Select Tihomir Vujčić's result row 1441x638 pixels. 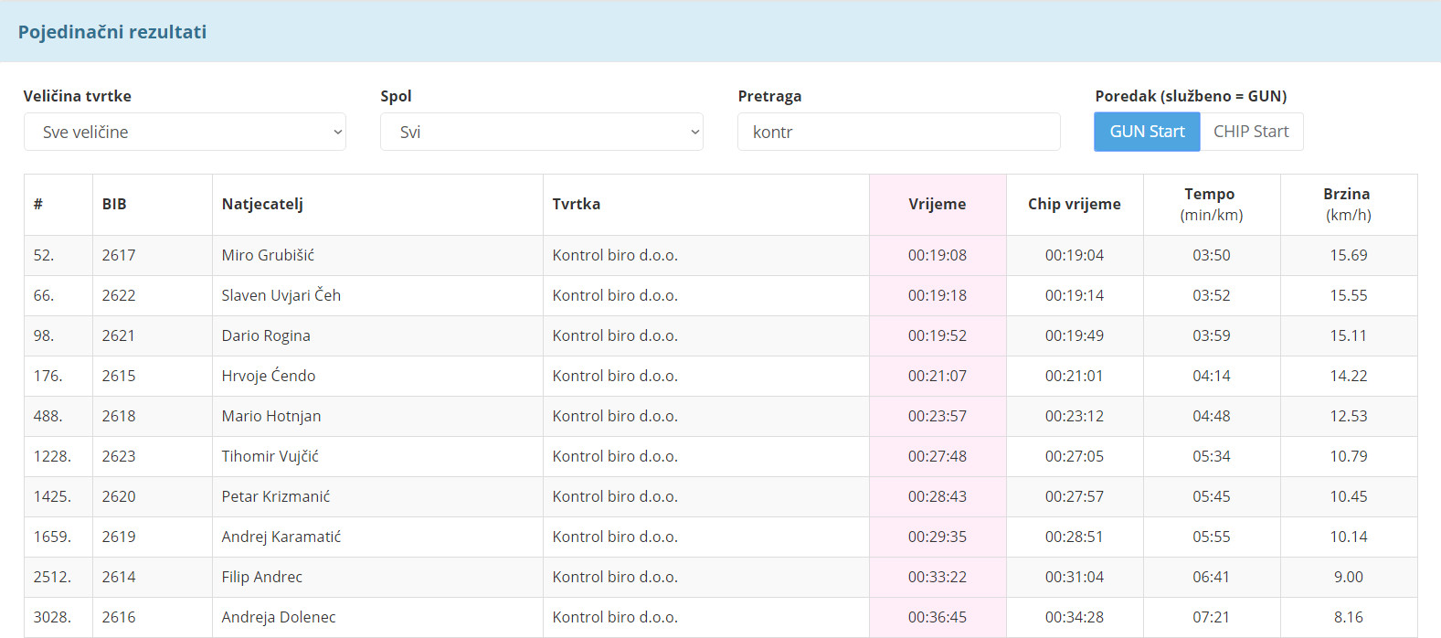coord(720,456)
